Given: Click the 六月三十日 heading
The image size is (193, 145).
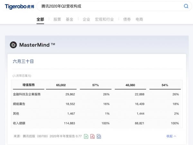Looking at the screenshot, I should (23, 61).
